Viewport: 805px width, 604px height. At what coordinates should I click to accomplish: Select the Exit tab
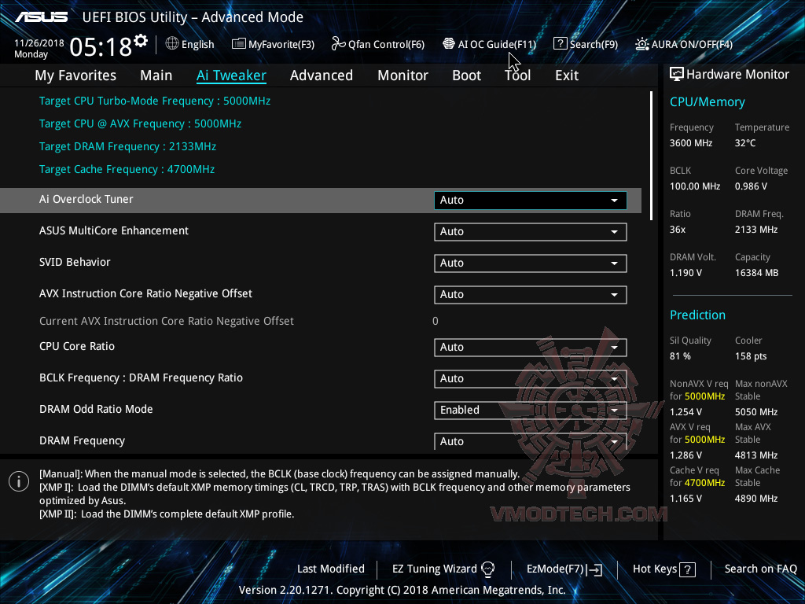tap(567, 75)
